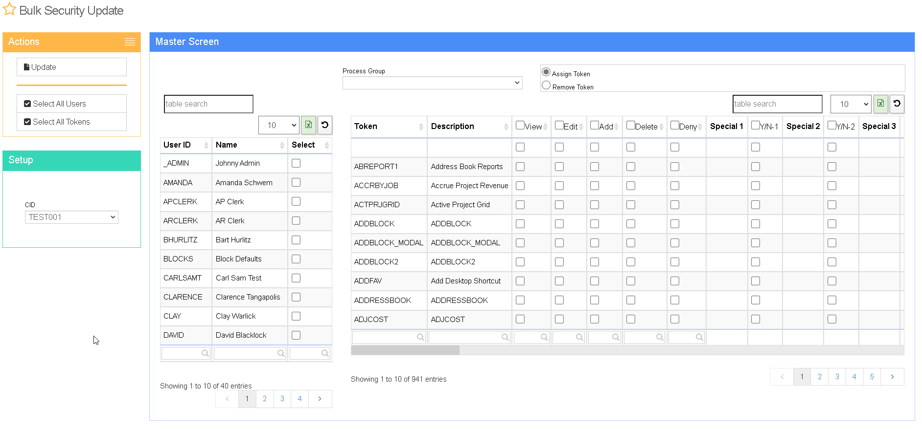The height and width of the screenshot is (430, 922).
Task: Tick the Edit header checkbox
Action: [x=559, y=125]
